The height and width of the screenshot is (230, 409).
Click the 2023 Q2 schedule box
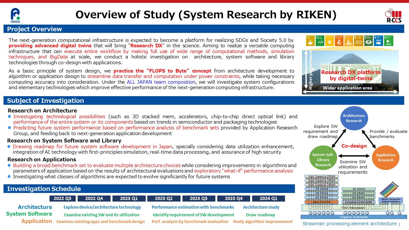pyautogui.click(x=164, y=198)
